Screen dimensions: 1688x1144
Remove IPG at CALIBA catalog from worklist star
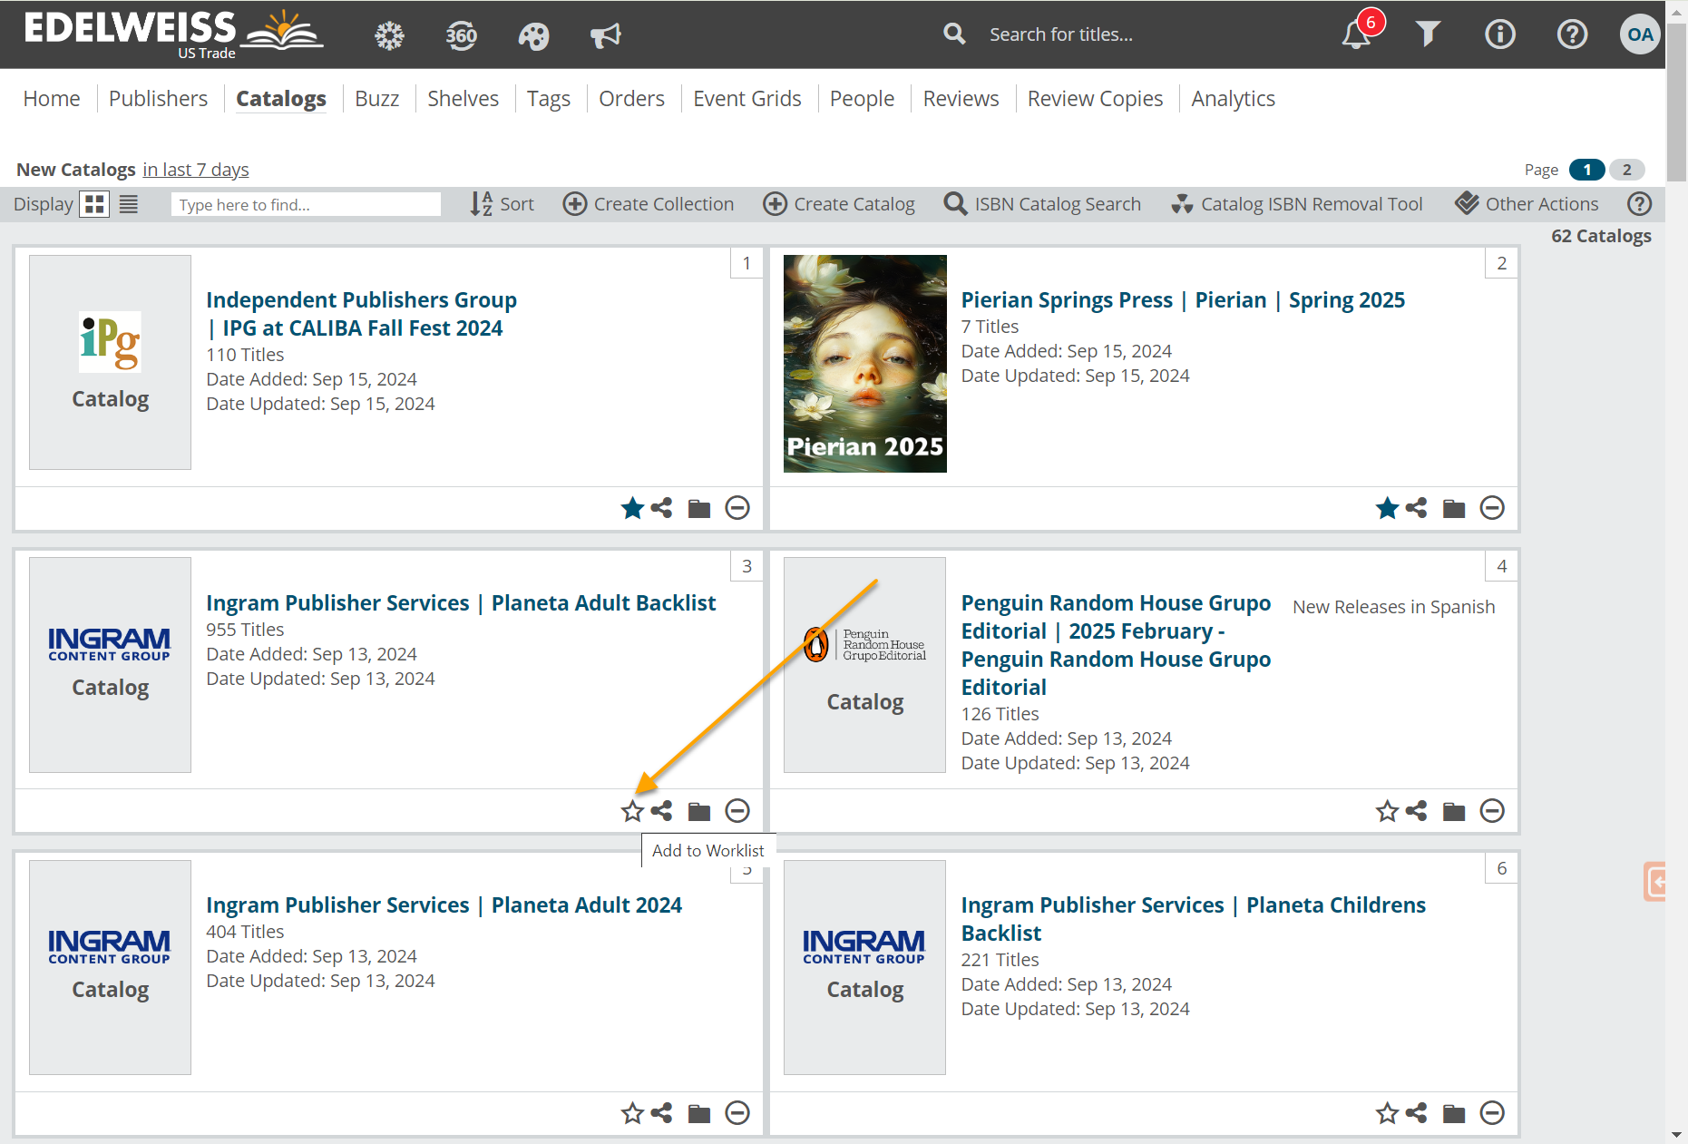(x=632, y=508)
